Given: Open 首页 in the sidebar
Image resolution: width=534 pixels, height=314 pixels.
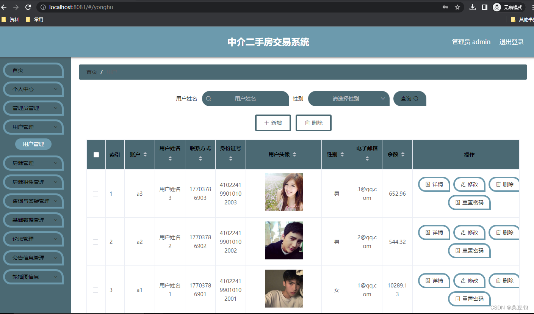Looking at the screenshot, I should click(x=33, y=70).
